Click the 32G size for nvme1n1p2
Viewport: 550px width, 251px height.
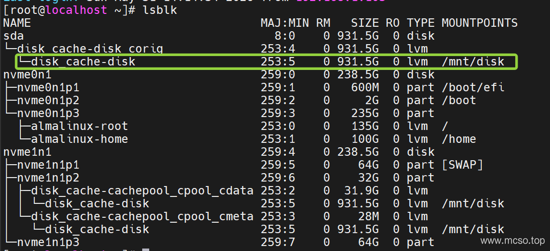368,178
